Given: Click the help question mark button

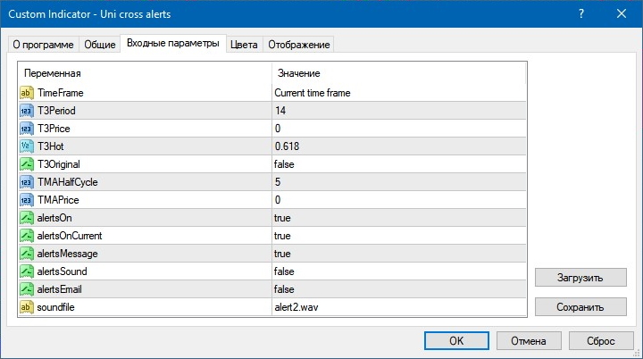Looking at the screenshot, I should [x=581, y=13].
